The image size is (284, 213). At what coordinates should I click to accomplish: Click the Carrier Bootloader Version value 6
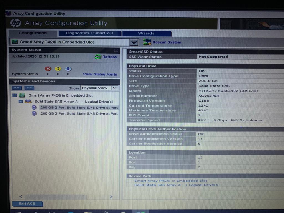coord(199,144)
